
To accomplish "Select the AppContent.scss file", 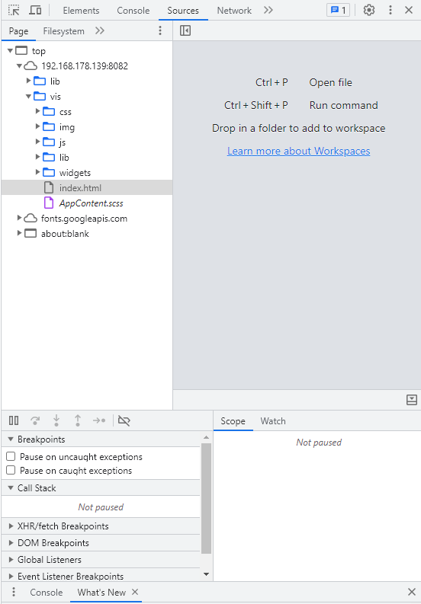I will point(91,203).
